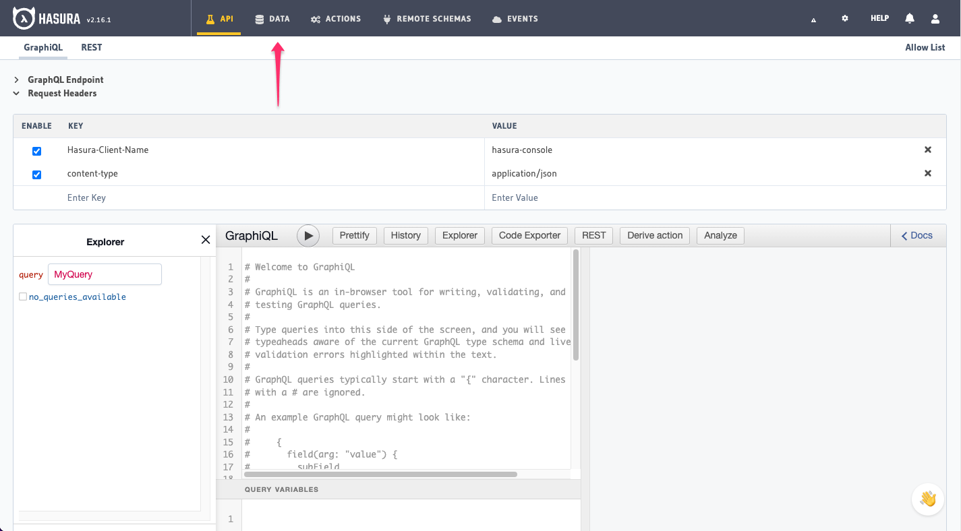Run the query with the play button
This screenshot has width=961, height=531.
click(x=308, y=235)
